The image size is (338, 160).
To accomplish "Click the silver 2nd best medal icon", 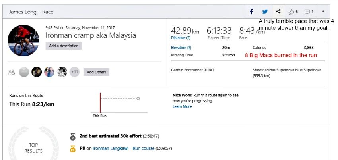I will click(72, 136).
